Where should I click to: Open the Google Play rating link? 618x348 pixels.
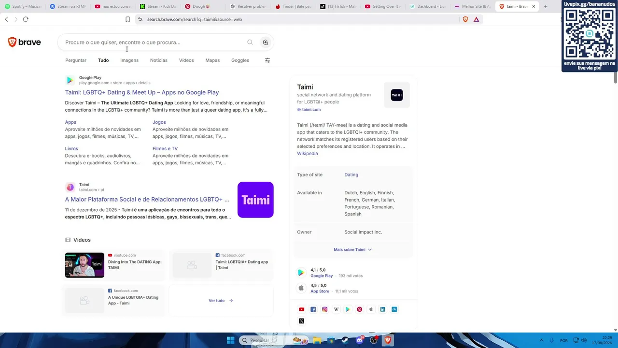(x=322, y=276)
